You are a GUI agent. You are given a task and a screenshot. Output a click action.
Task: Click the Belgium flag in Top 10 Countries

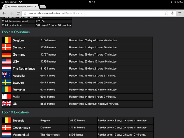[x=7, y=40]
